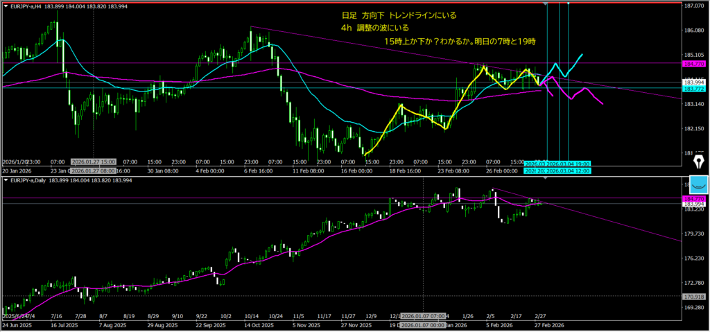Select the magenta 184.770 price label on H4 chart
The image size is (710, 332).
pyautogui.click(x=695, y=63)
